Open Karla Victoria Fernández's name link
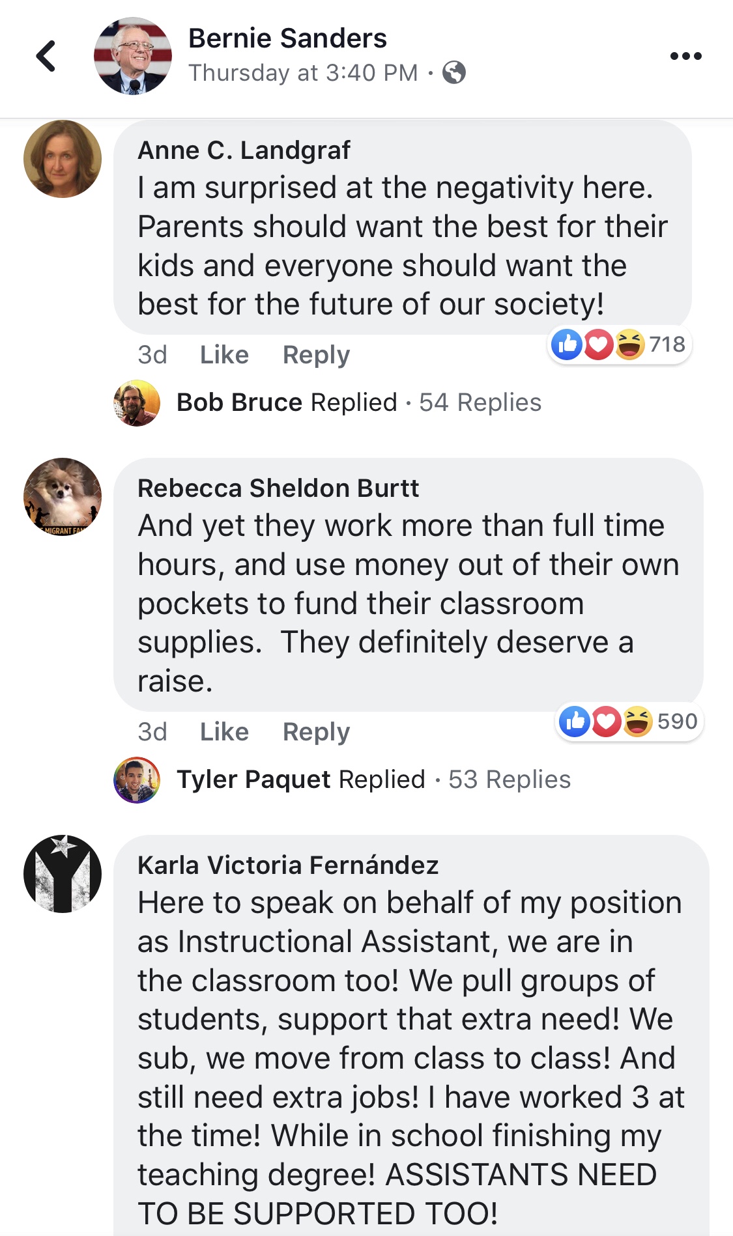The width and height of the screenshot is (733, 1236). point(288,865)
